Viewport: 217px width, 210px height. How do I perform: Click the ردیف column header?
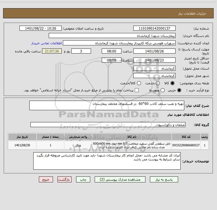pyautogui.click(x=205, y=137)
